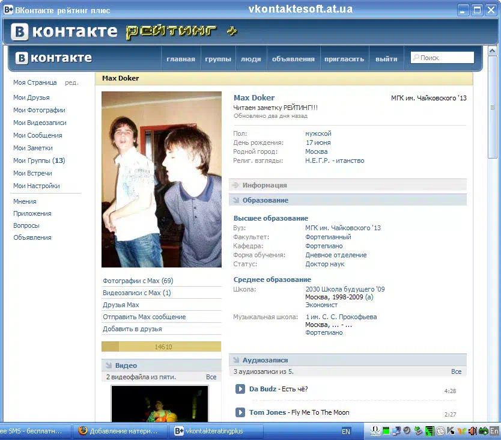
Task: Click Объявления in the left sidebar
Action: tap(32, 237)
